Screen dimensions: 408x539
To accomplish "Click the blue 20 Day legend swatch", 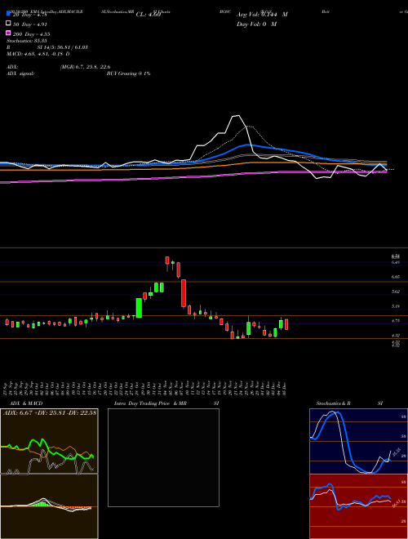I will (9, 15).
